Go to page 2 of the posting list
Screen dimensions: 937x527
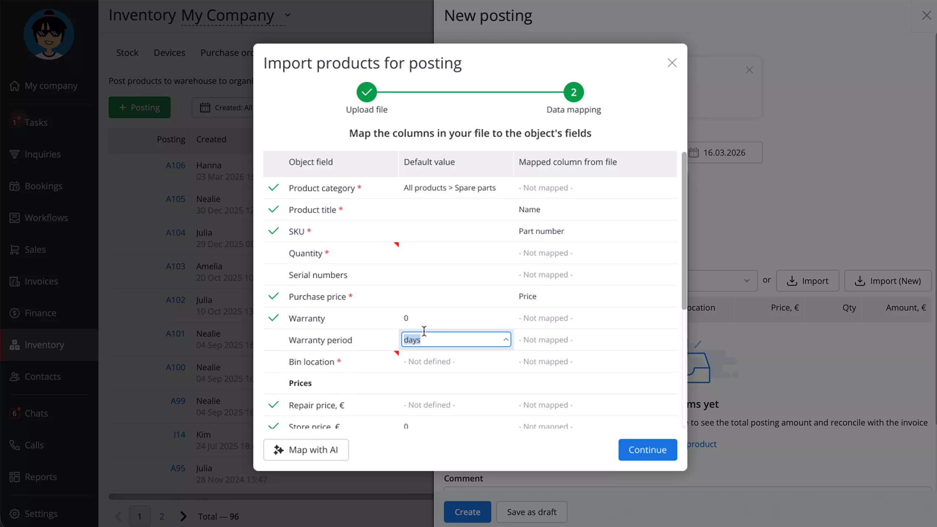[161, 516]
